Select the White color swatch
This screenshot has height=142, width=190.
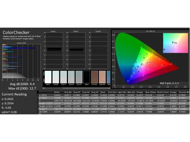coord(48,77)
